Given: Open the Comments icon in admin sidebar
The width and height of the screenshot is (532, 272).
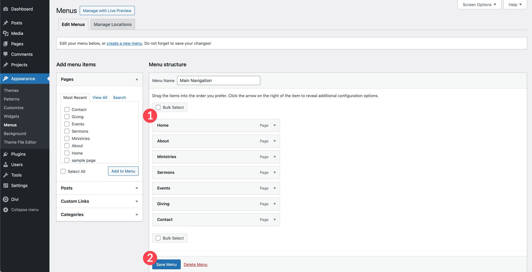Looking at the screenshot, I should tap(6, 54).
